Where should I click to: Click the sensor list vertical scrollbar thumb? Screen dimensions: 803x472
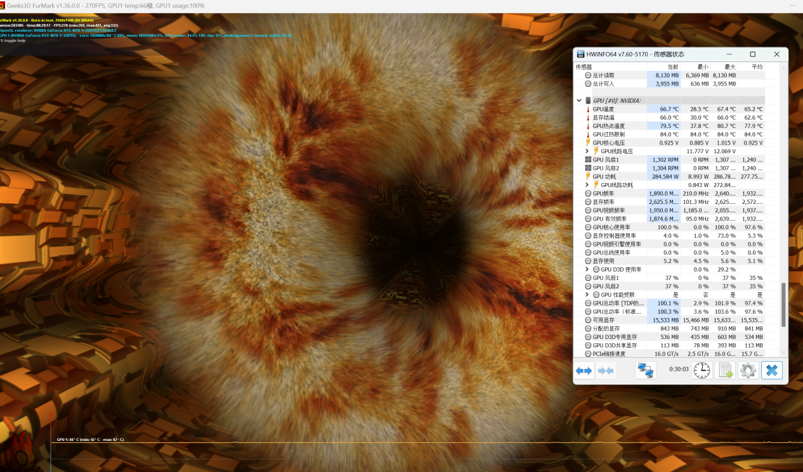pos(783,304)
